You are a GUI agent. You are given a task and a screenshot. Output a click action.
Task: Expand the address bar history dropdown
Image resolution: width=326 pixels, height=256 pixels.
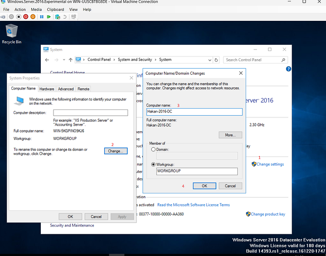click(x=210, y=60)
